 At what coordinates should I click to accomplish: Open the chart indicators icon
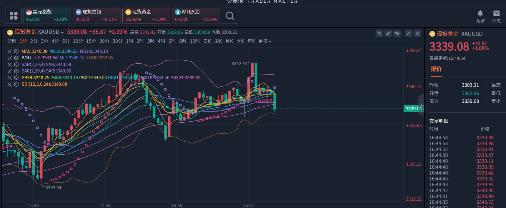379,33
